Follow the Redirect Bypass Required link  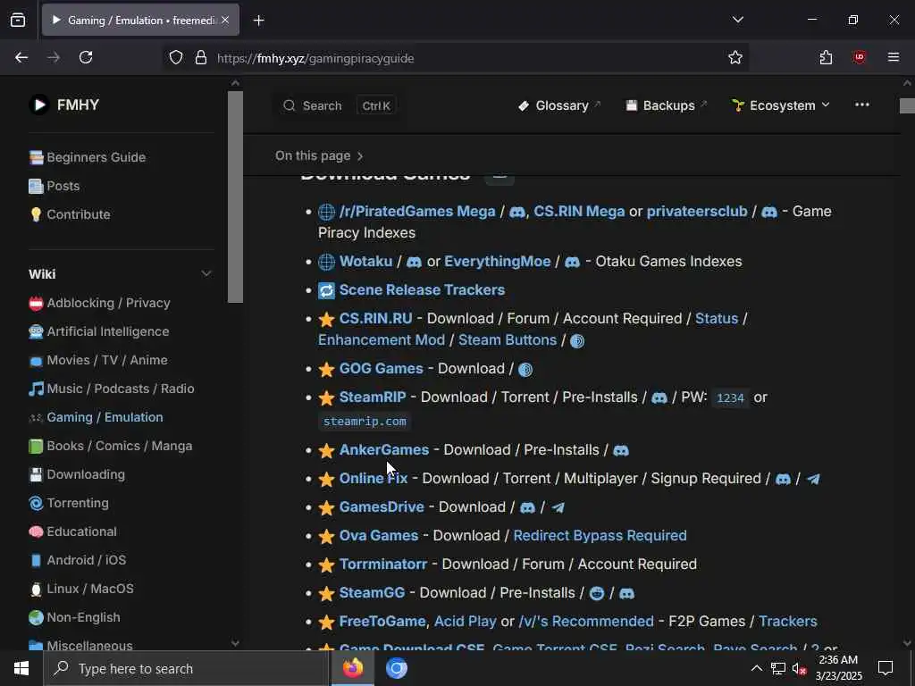point(600,536)
